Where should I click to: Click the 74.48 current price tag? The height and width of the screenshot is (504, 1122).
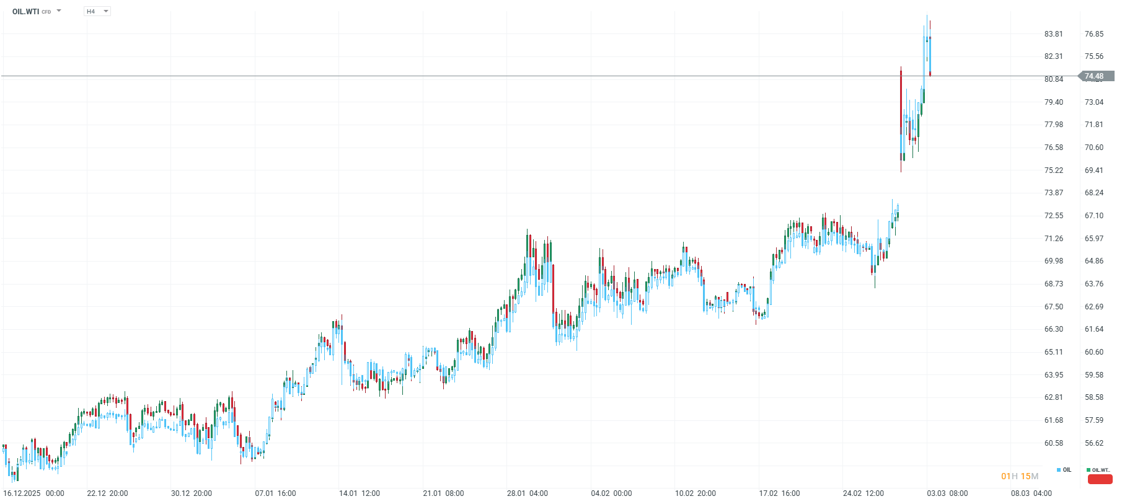point(1094,75)
